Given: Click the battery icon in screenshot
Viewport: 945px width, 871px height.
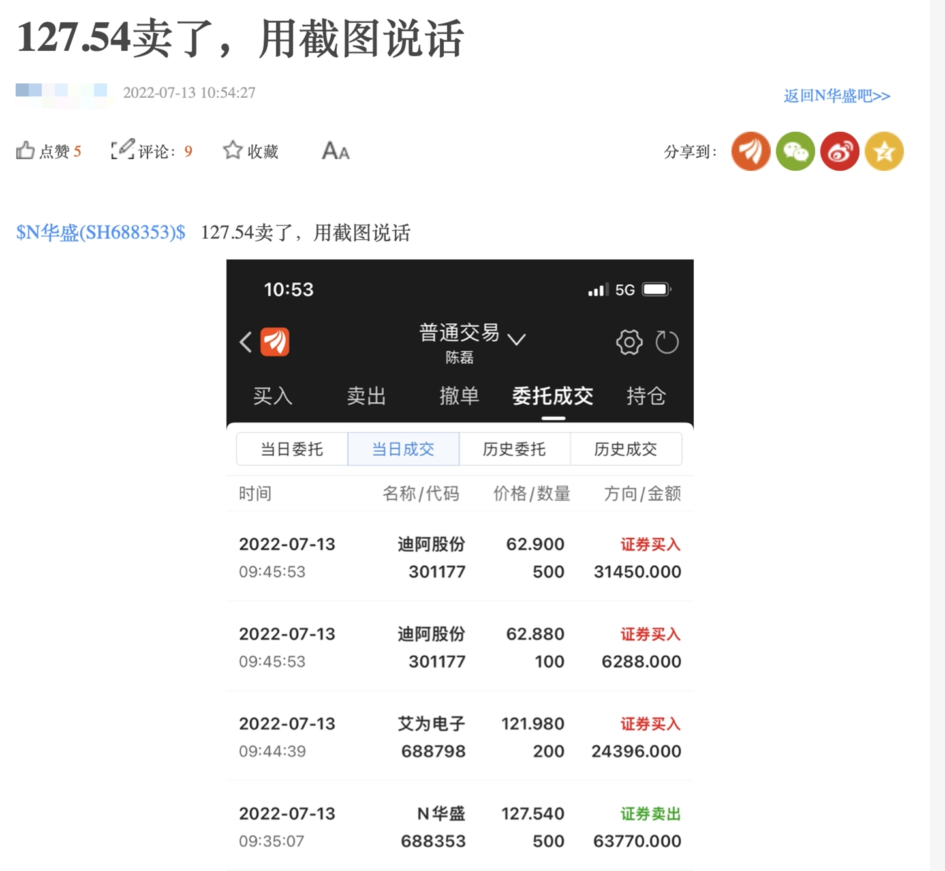Looking at the screenshot, I should coord(657,289).
